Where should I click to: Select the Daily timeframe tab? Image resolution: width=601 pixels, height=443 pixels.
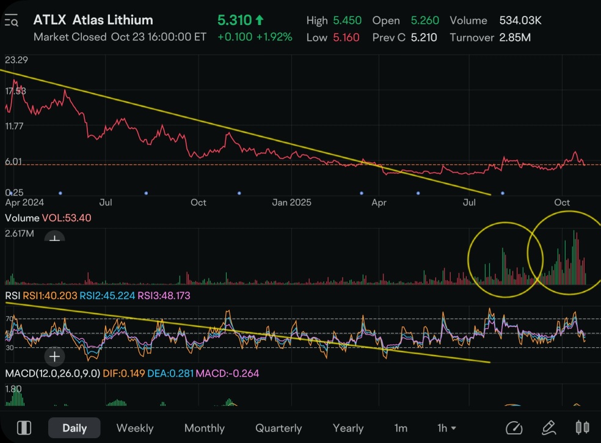tap(75, 428)
